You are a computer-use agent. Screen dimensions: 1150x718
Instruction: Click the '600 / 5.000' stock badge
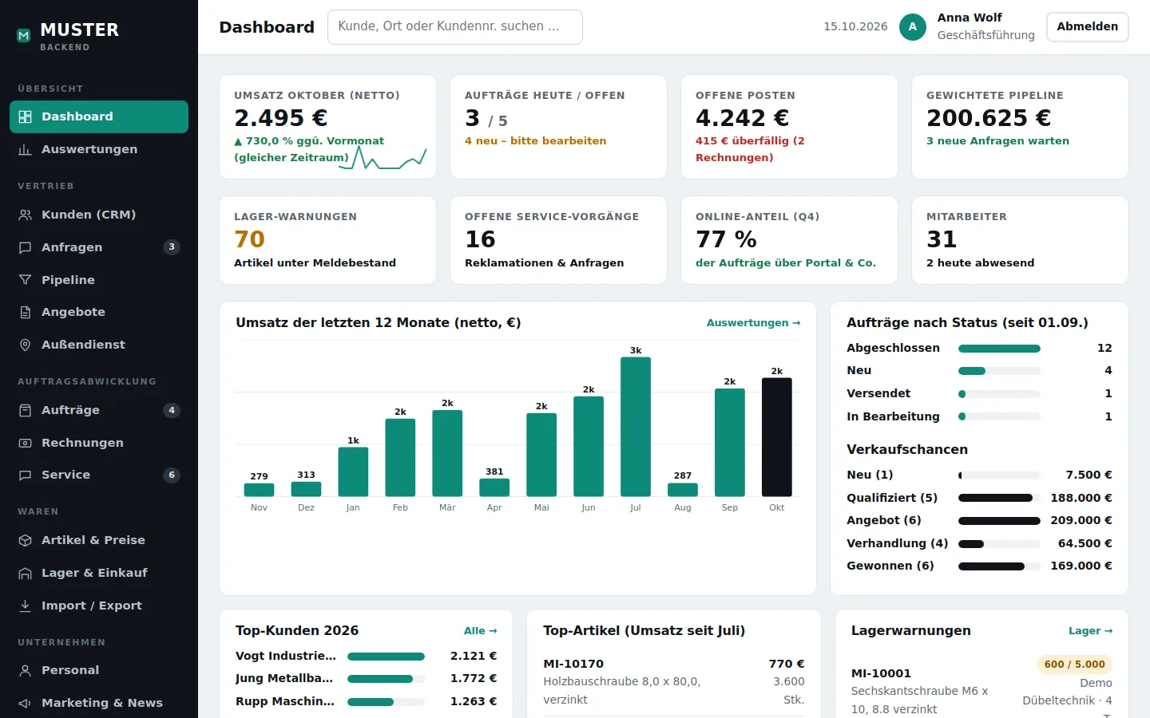pos(1074,665)
